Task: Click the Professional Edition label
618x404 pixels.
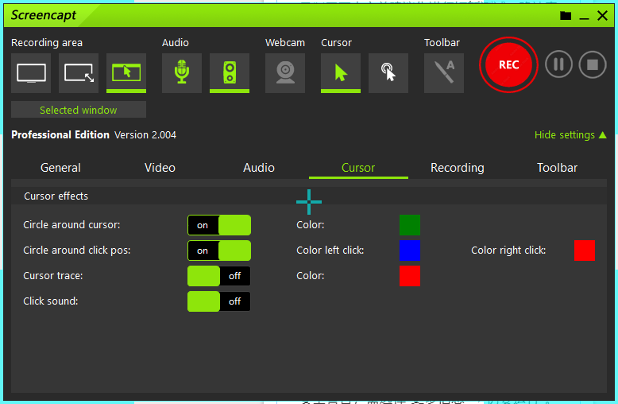Action: 60,135
